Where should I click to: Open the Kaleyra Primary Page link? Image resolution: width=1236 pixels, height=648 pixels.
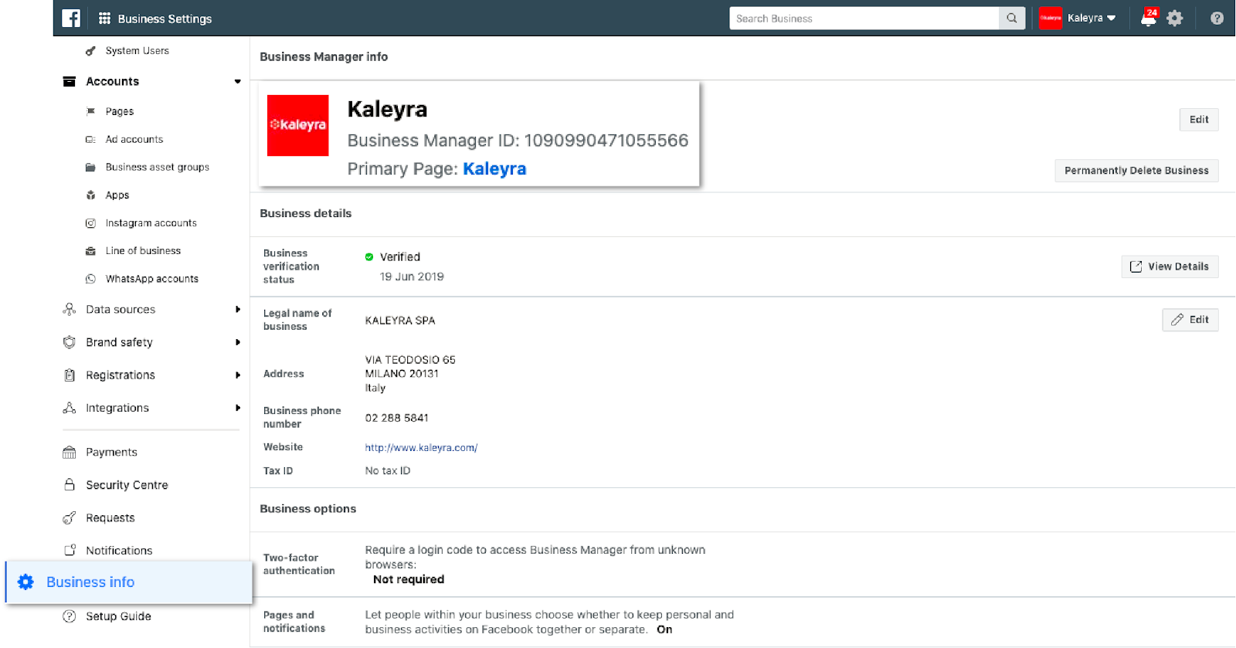click(494, 169)
